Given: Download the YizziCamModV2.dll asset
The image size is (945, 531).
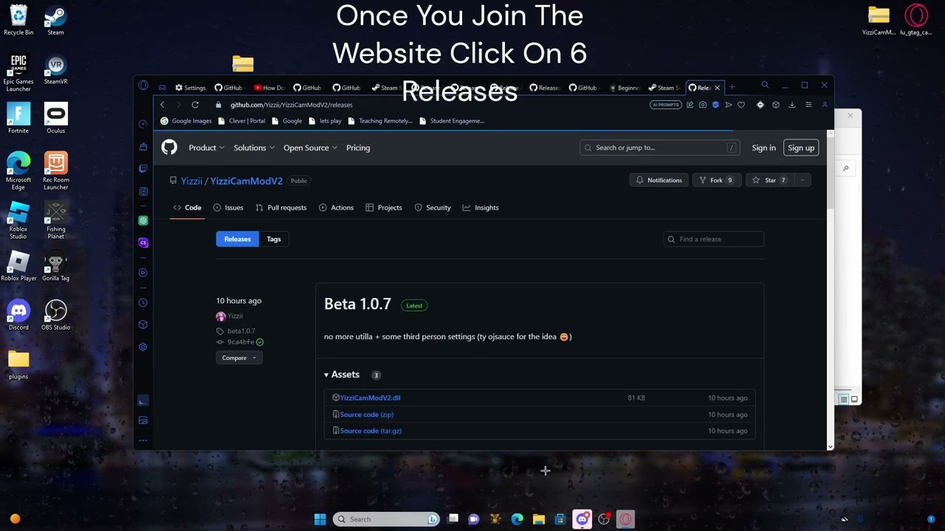Looking at the screenshot, I should click(x=370, y=398).
